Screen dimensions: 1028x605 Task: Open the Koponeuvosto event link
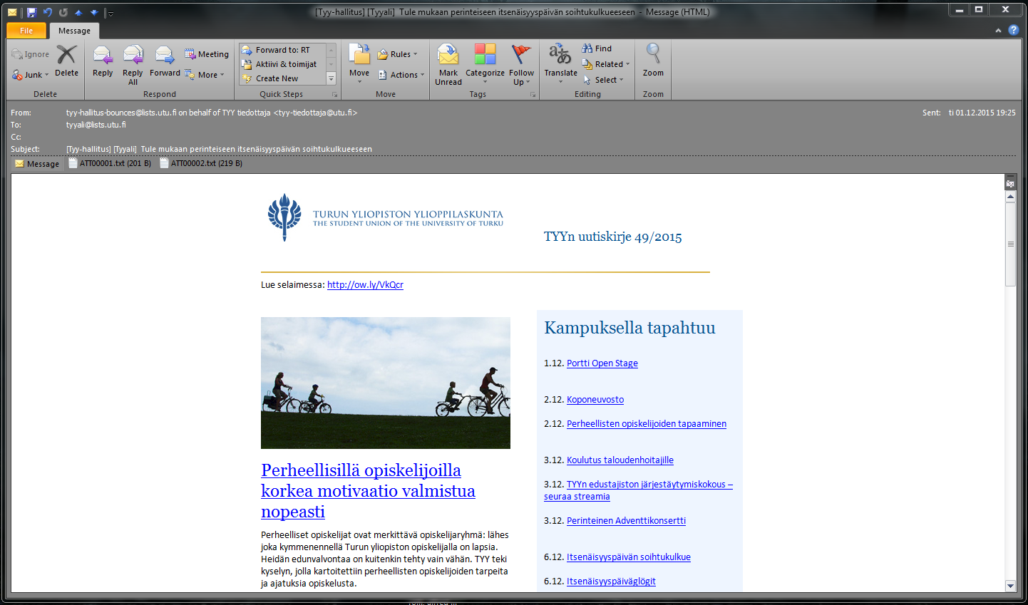pyautogui.click(x=595, y=400)
